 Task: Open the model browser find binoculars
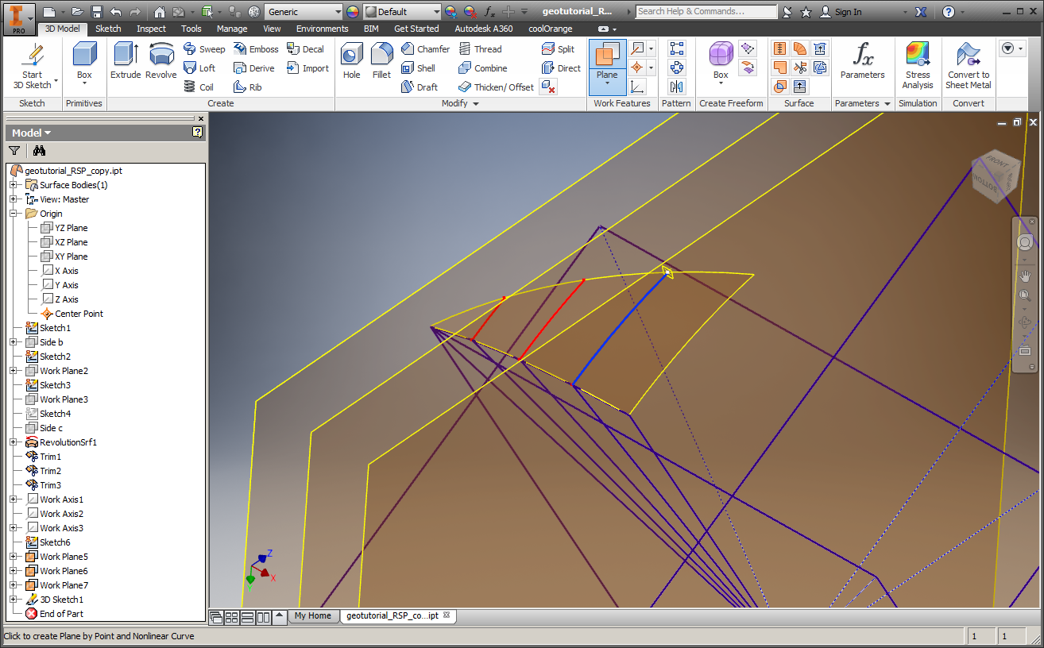click(x=39, y=150)
